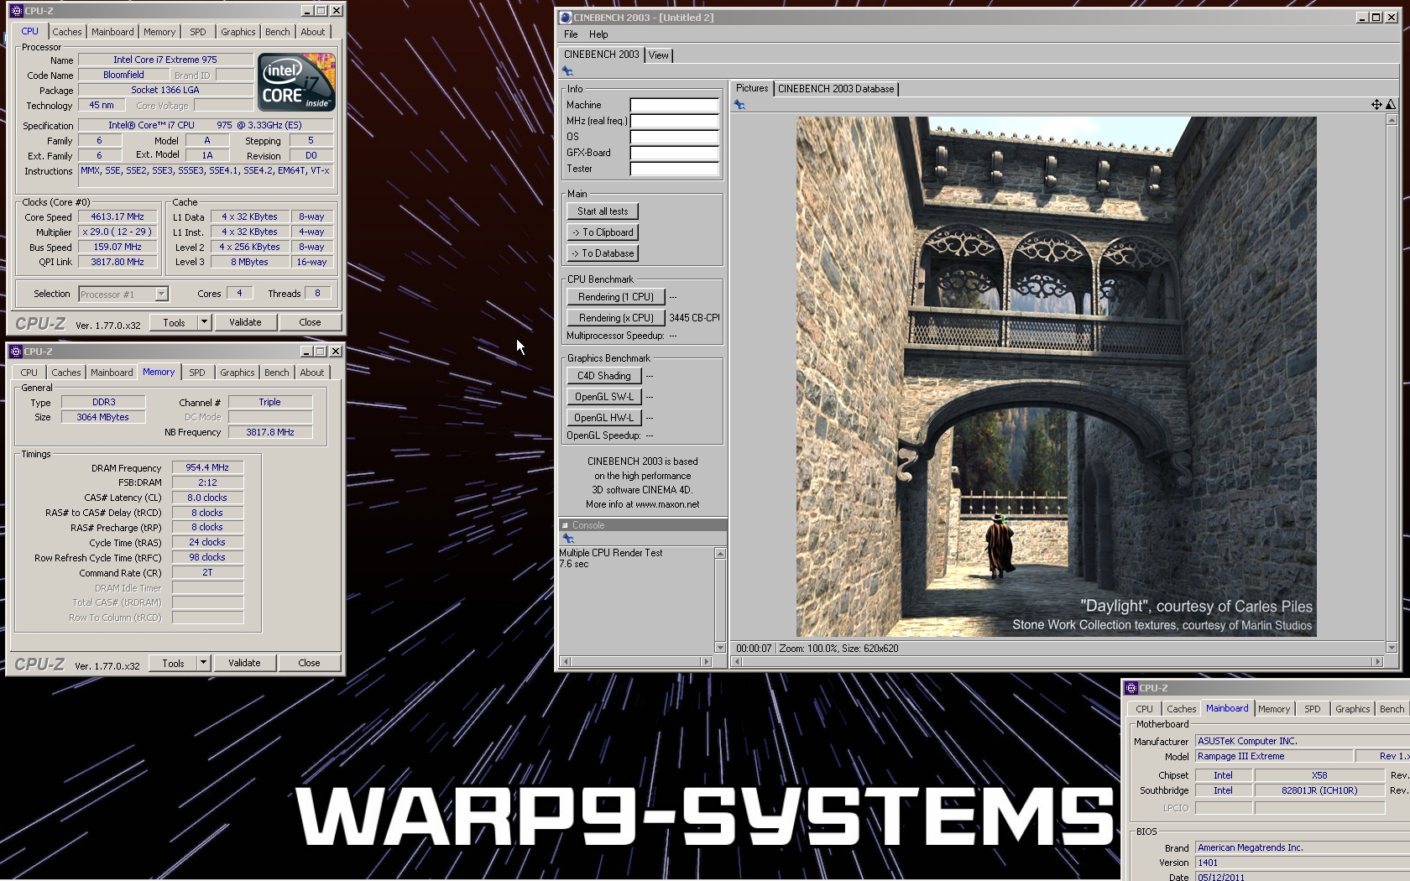
Task: Click the DRAM Frequency 954.4 MHz value
Action: 207,467
